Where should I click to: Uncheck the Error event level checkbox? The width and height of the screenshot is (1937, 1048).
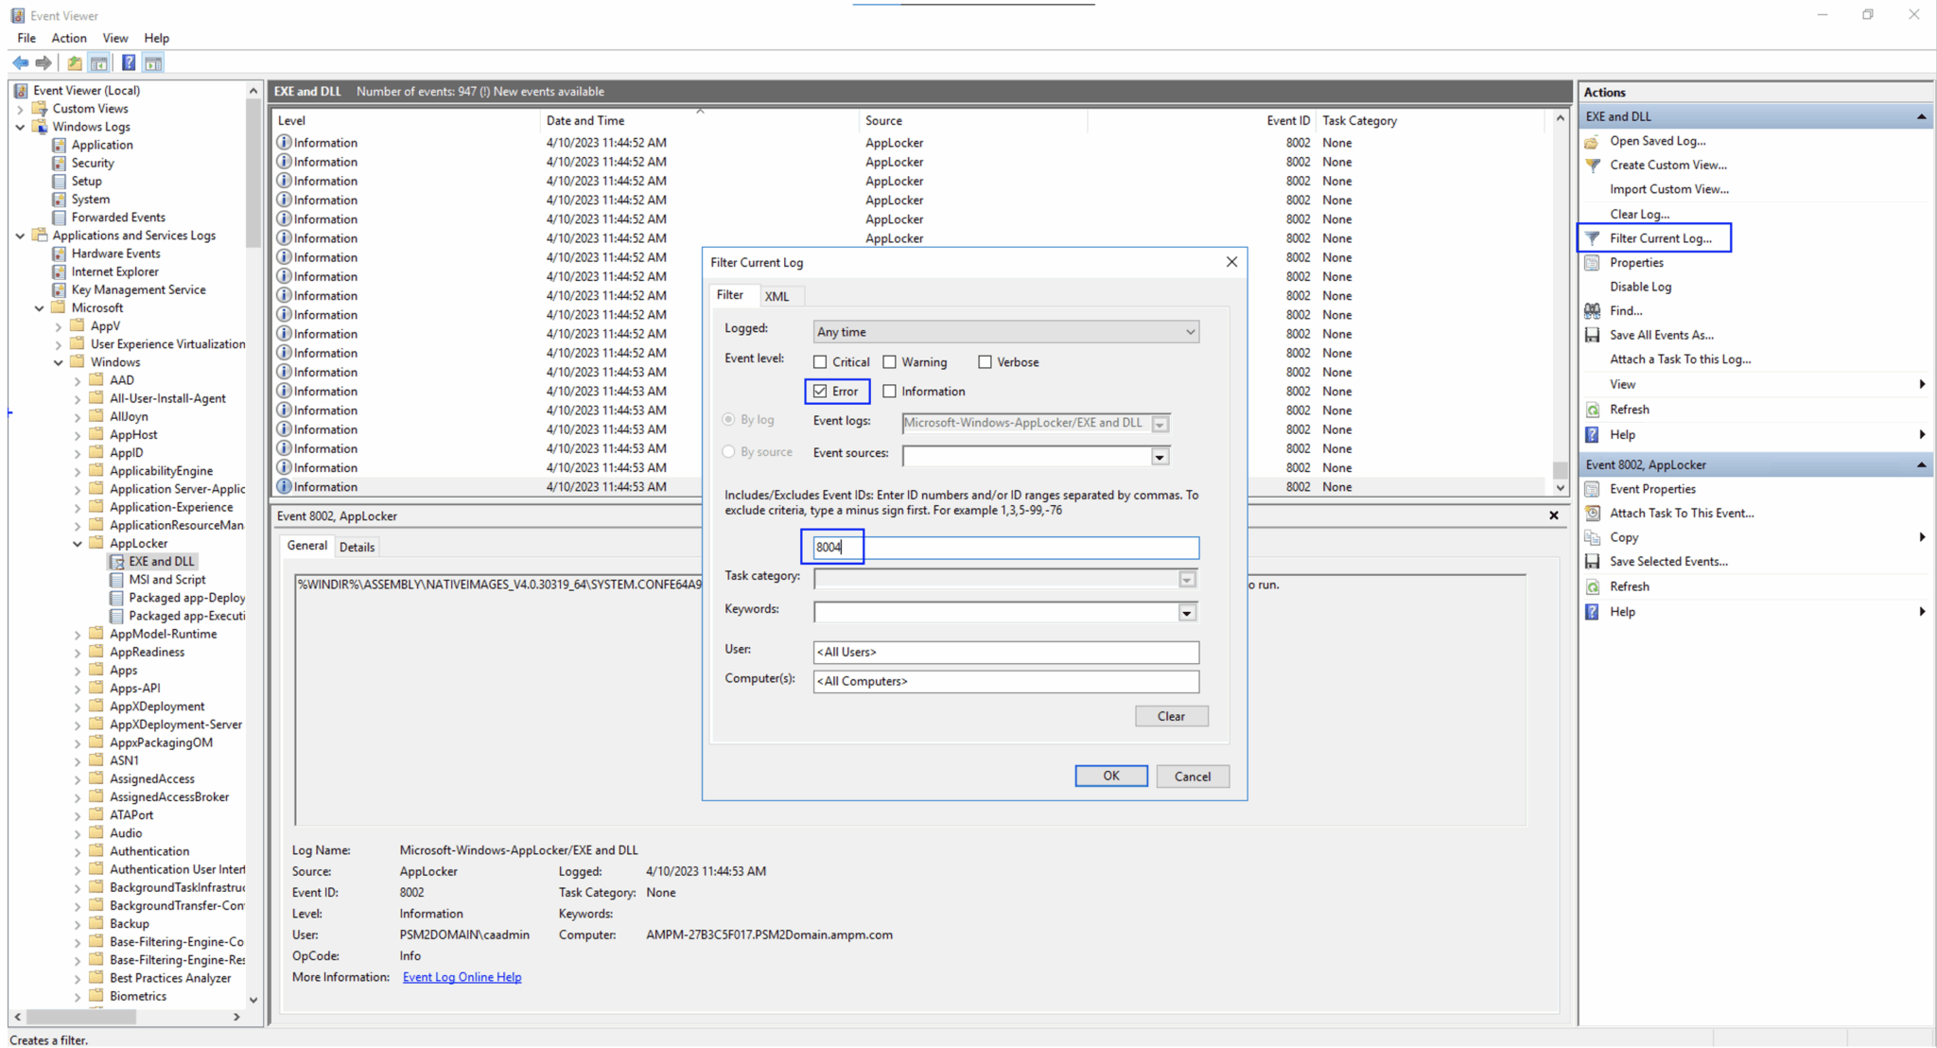(820, 392)
